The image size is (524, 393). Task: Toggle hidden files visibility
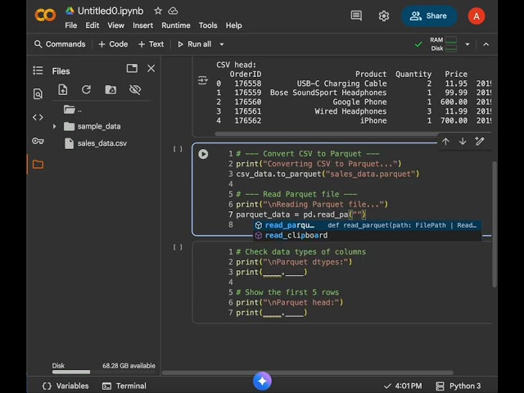click(x=135, y=89)
